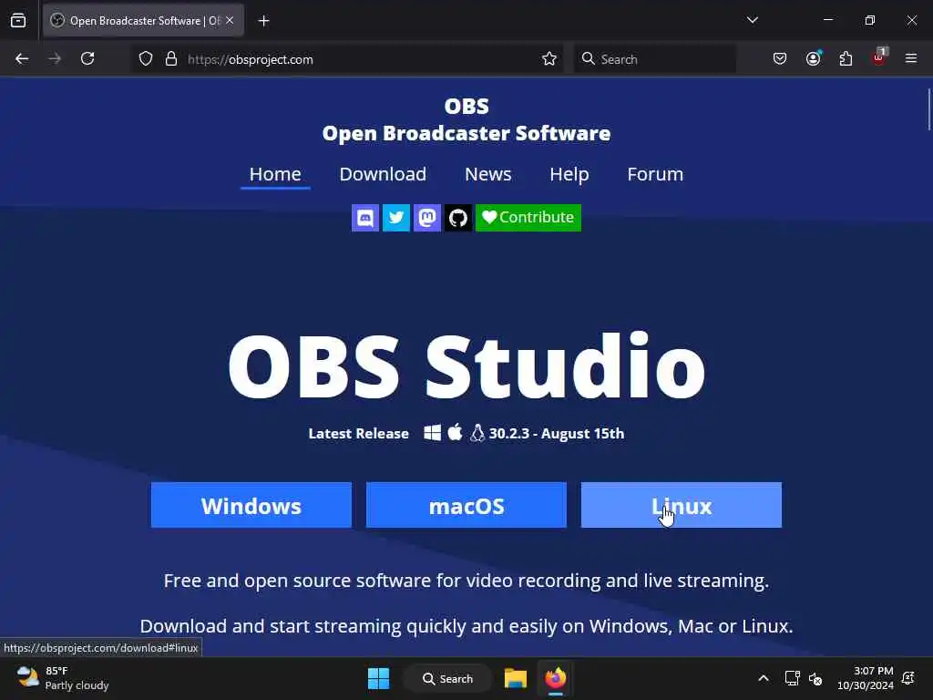933x700 pixels.
Task: Open the GitHub link icon
Action: coord(457,218)
